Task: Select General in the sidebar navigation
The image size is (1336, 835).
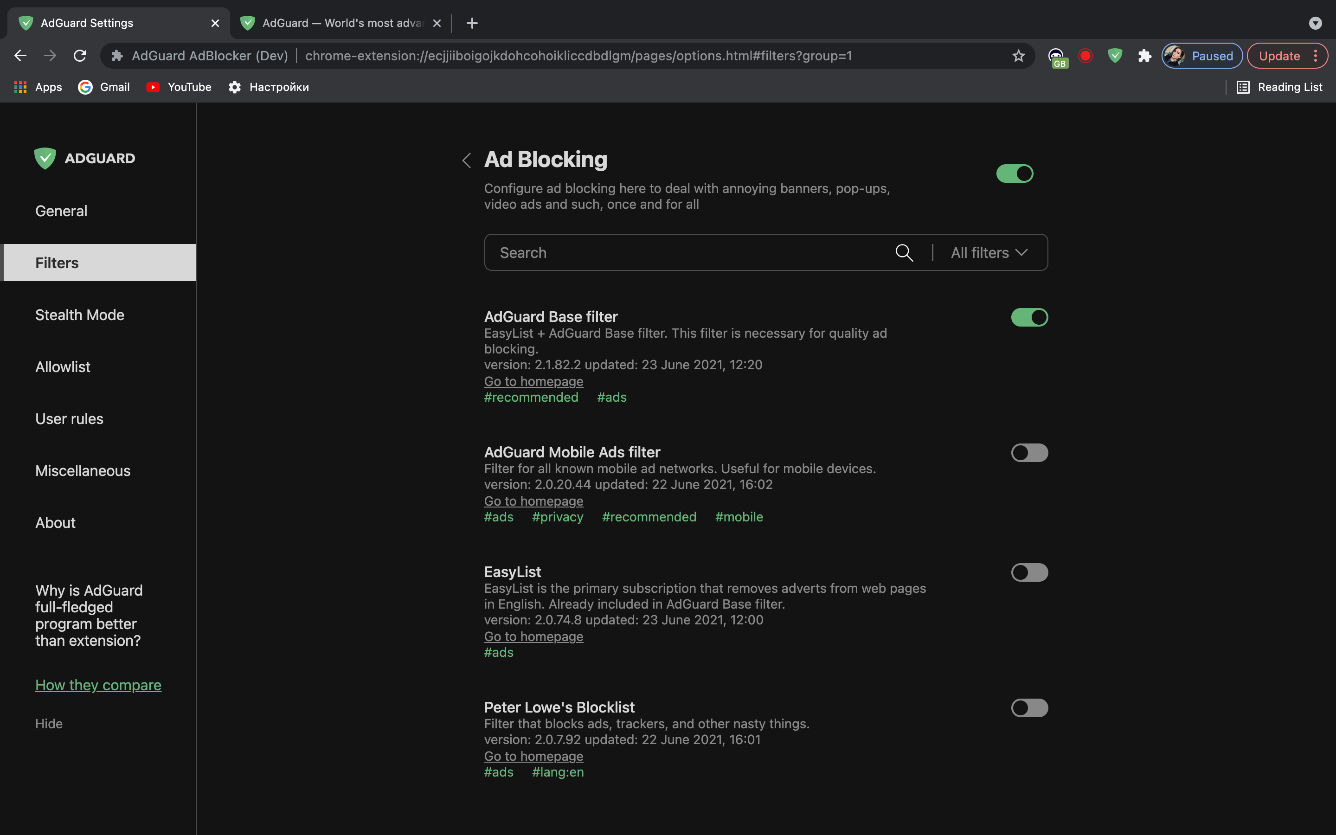Action: (x=61, y=211)
